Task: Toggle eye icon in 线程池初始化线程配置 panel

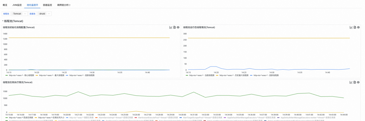Action: tap(178, 27)
